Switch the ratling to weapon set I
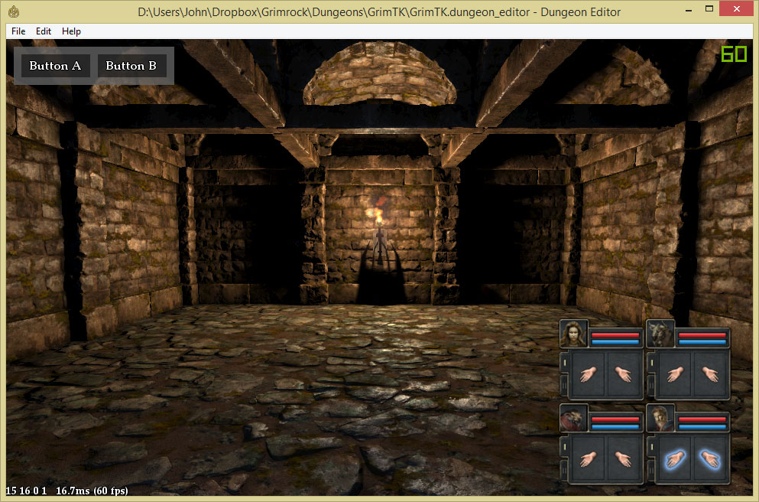This screenshot has height=502, width=759. tap(565, 447)
